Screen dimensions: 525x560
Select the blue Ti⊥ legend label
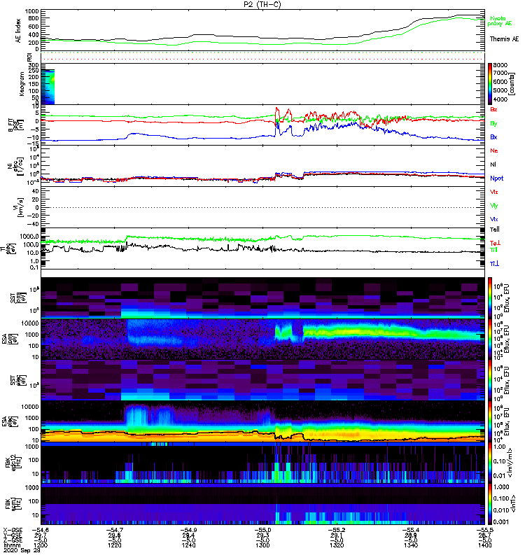tap(494, 264)
